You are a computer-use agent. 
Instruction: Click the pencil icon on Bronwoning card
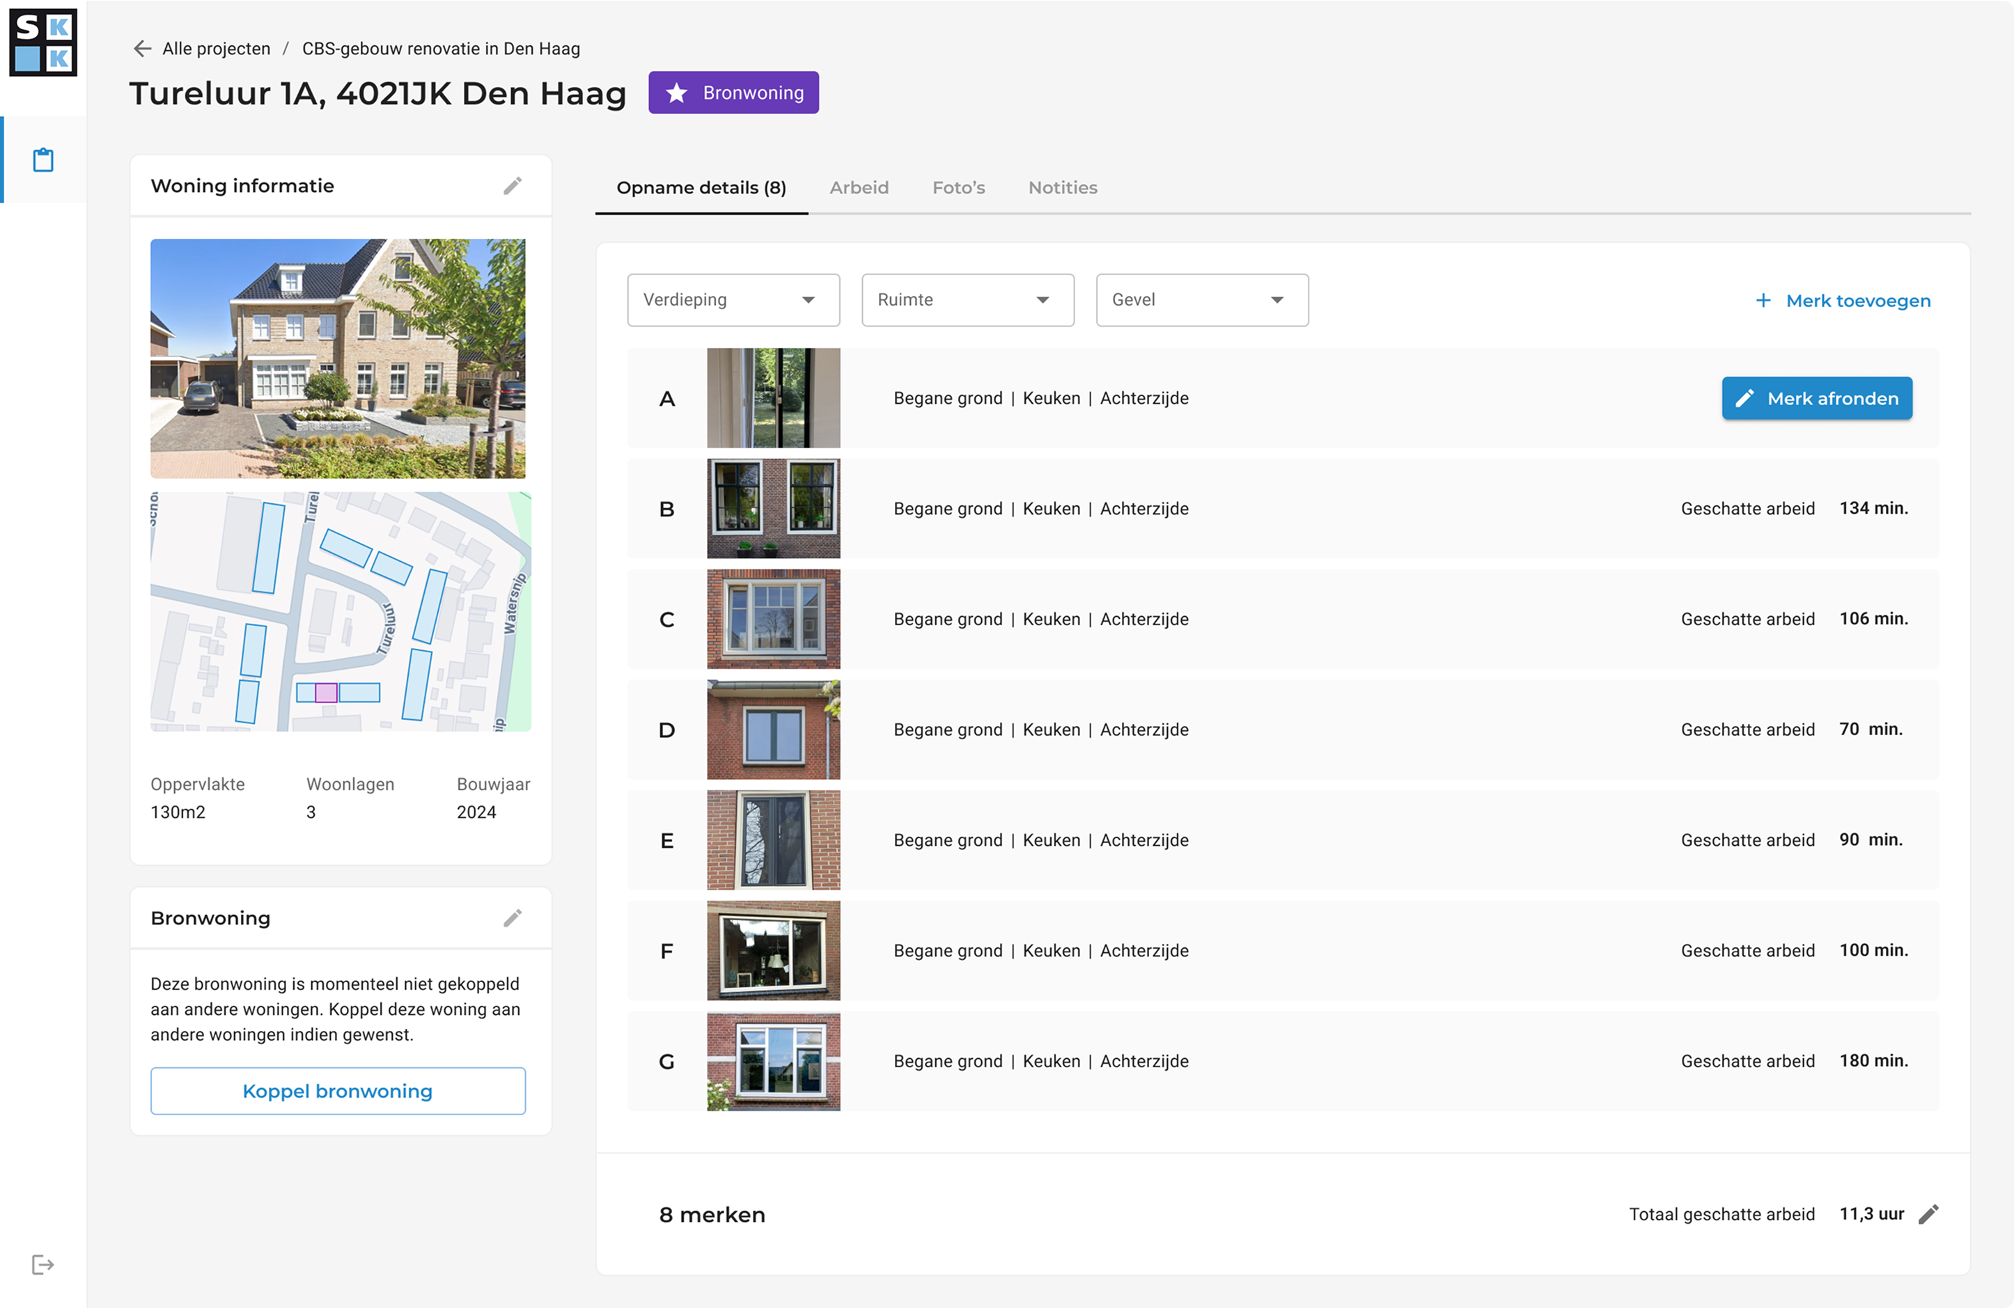point(513,918)
